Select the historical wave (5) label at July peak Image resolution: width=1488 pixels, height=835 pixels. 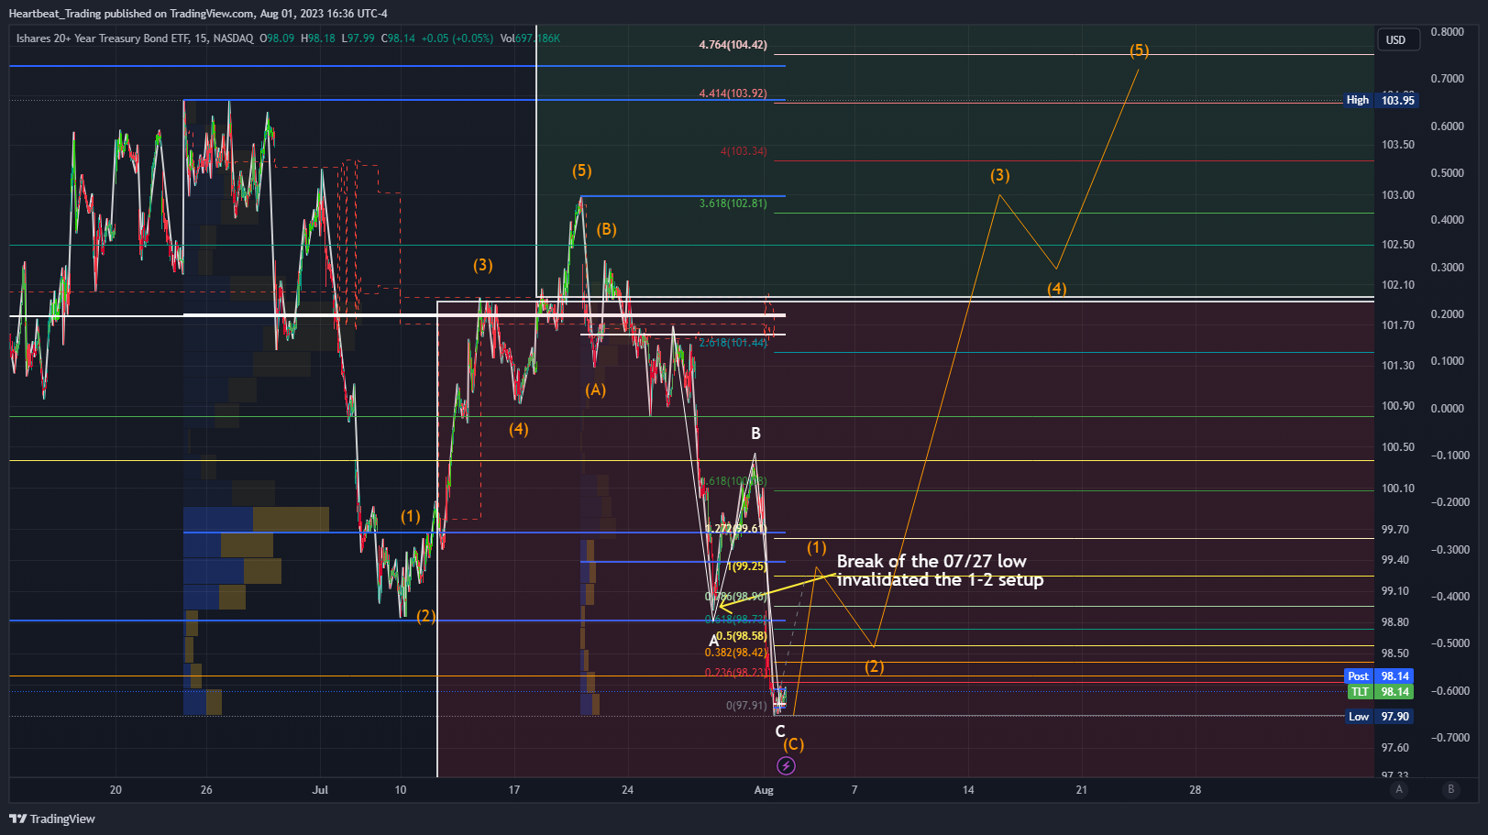click(581, 170)
